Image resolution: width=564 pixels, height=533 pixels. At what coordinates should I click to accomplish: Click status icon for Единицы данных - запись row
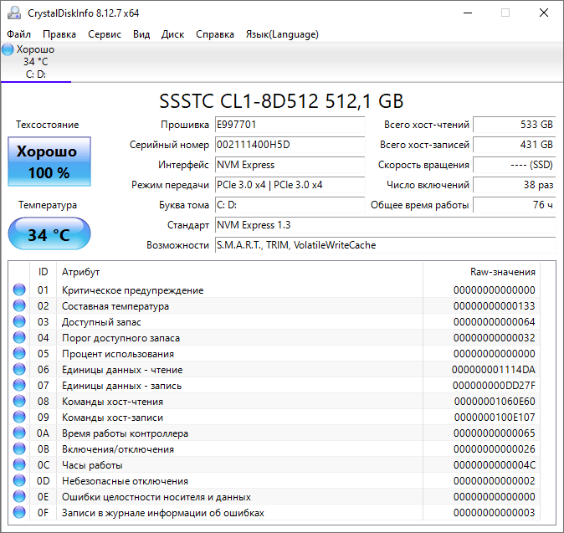[19, 385]
